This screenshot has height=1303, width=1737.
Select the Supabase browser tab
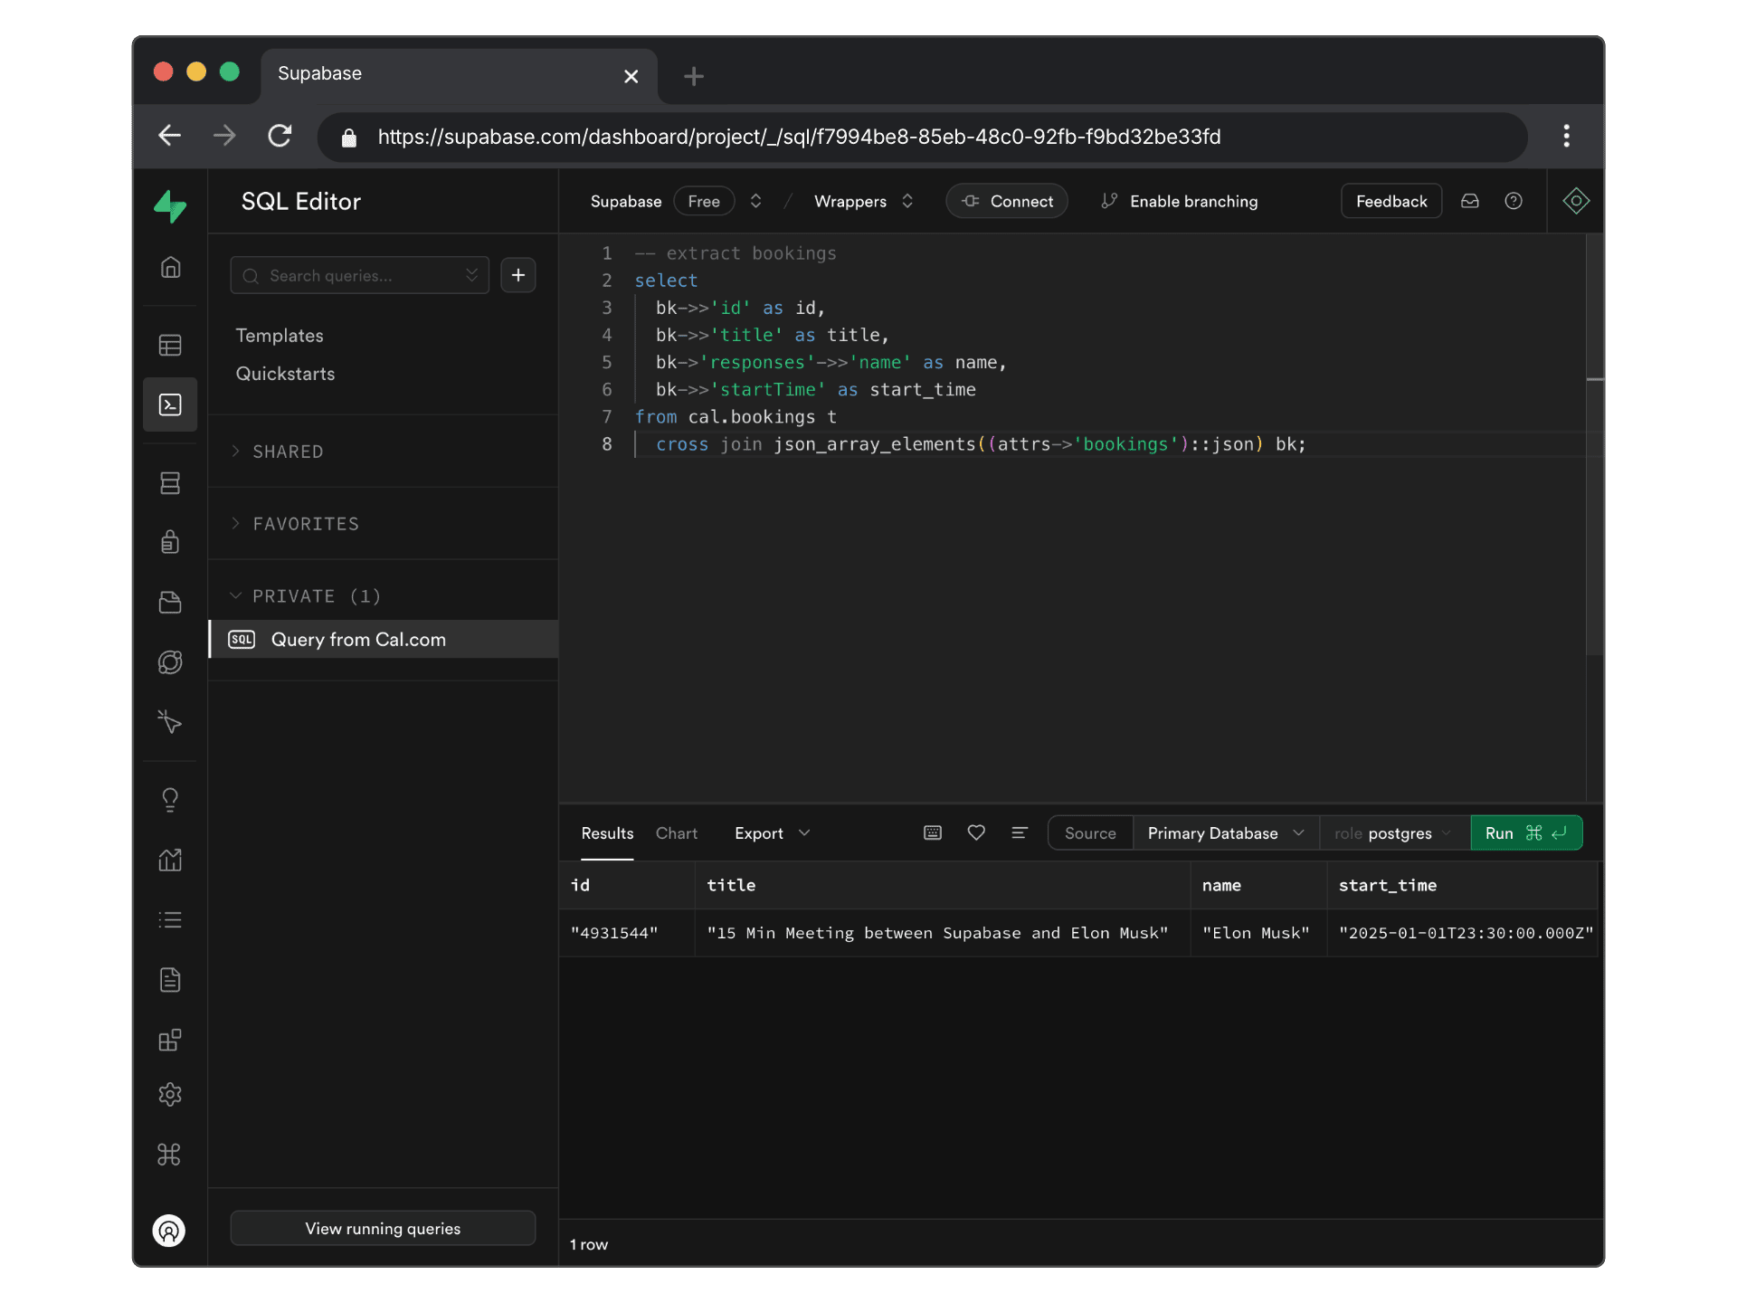tap(459, 74)
